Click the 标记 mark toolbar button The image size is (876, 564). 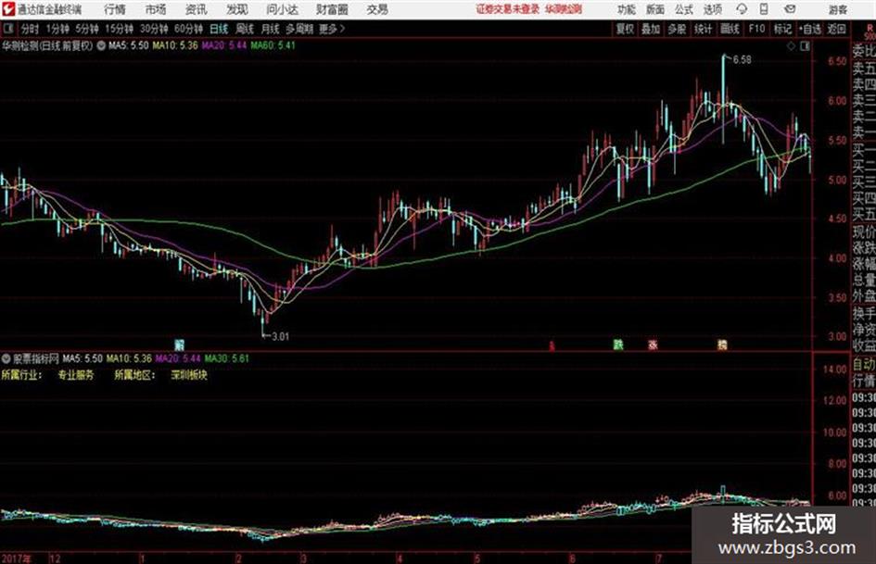pyautogui.click(x=782, y=29)
